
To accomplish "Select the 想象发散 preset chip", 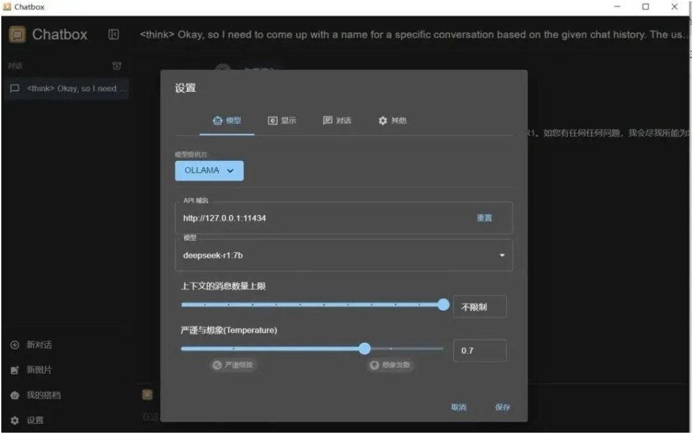I will (x=390, y=365).
